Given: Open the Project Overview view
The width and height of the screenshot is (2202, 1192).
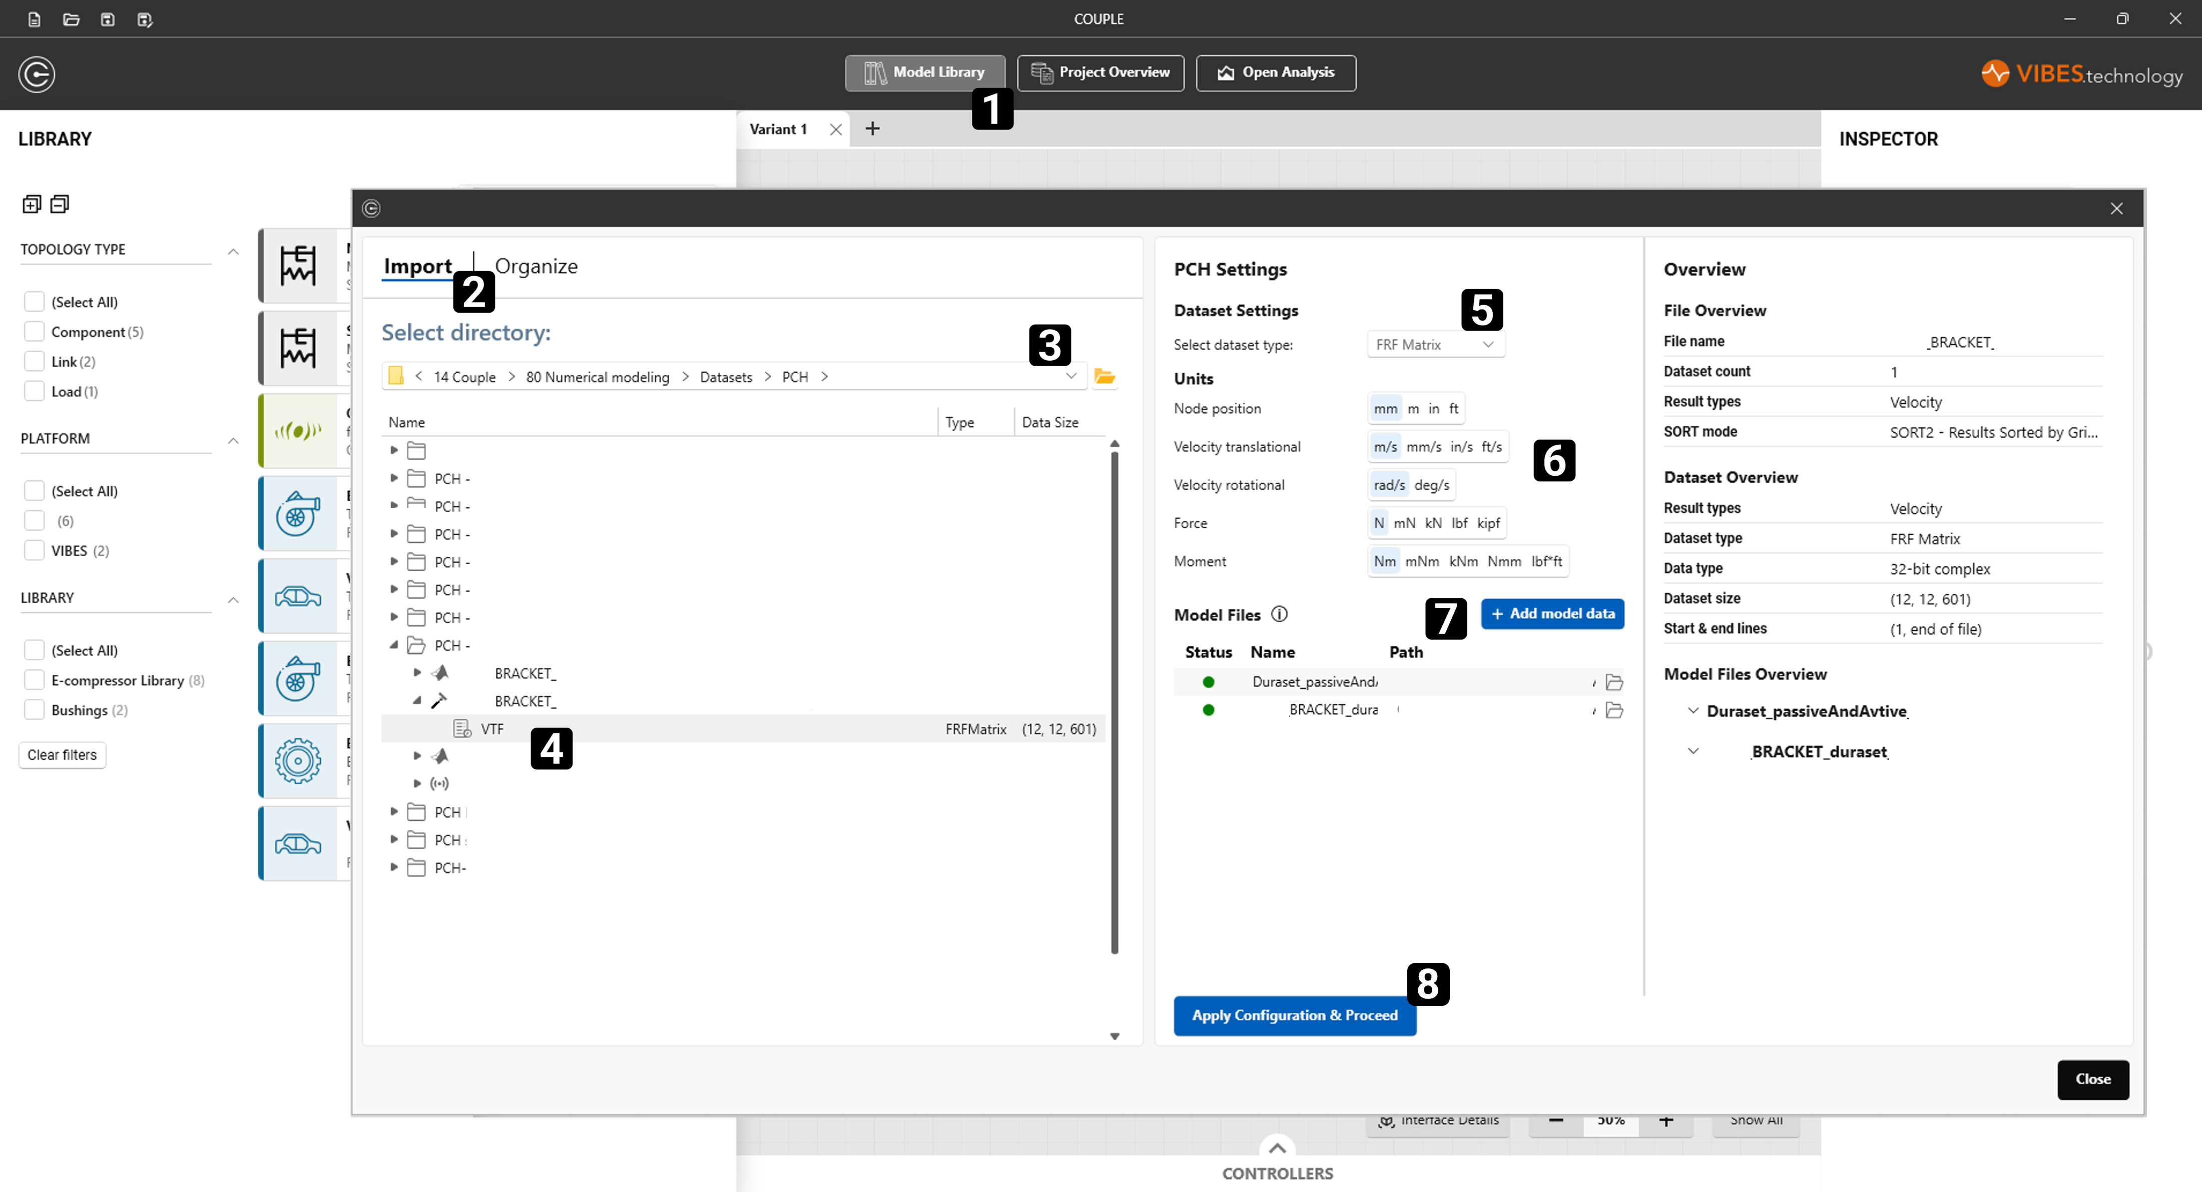Looking at the screenshot, I should [x=1100, y=74].
